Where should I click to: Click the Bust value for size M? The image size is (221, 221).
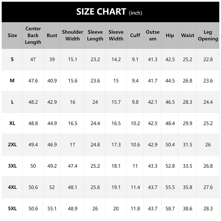click(x=52, y=81)
